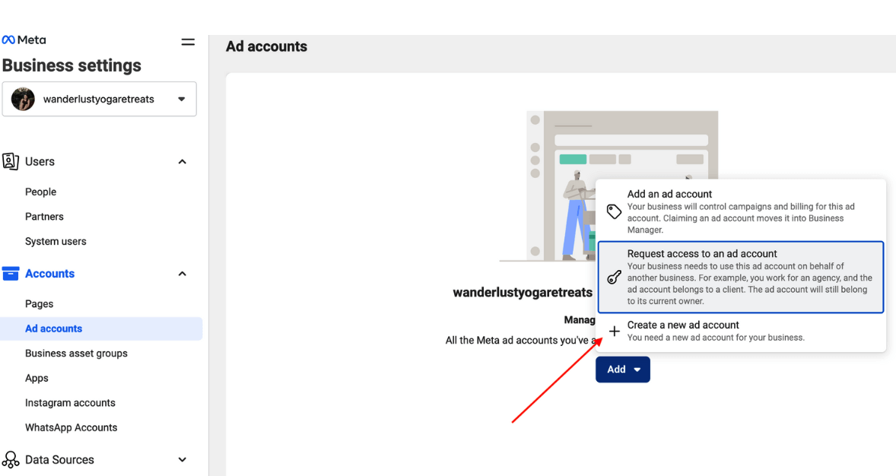Image resolution: width=896 pixels, height=476 pixels.
Task: Click the Data Sources icon
Action: [x=11, y=459]
